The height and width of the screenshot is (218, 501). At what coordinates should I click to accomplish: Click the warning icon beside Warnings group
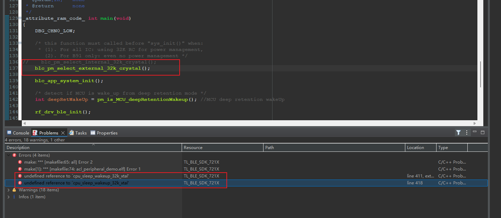click(14, 190)
